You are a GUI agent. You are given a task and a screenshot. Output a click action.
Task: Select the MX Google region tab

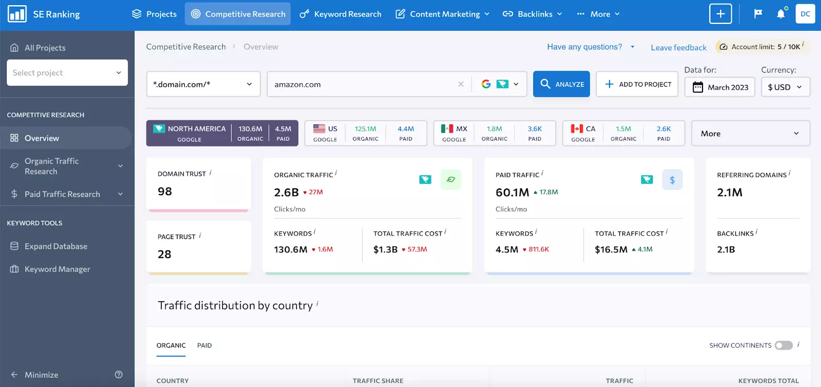tap(495, 133)
